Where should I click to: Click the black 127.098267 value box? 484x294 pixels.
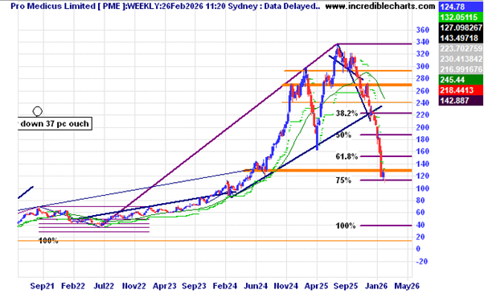click(x=461, y=27)
